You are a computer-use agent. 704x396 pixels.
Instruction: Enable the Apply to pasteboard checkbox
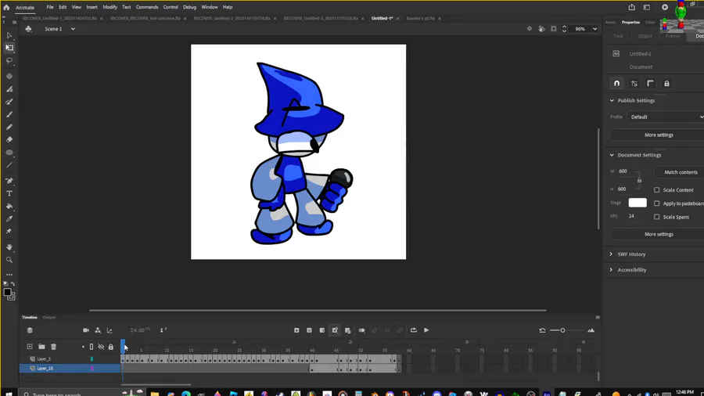point(657,203)
